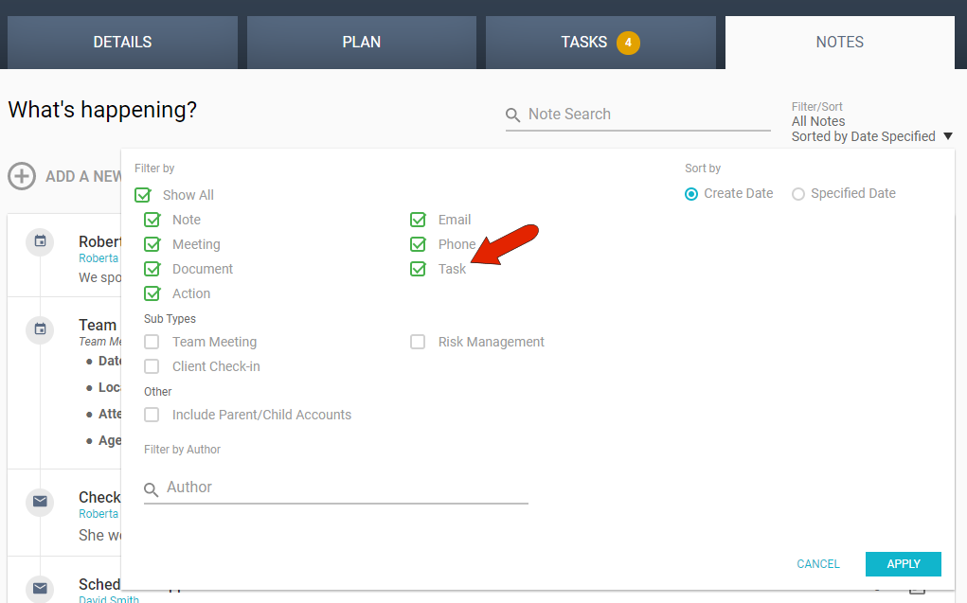
Task: Collapse the Filter/Sort dropdown arrow
Action: tap(947, 137)
